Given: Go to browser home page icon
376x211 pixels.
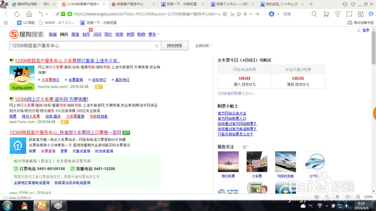Looking at the screenshot, I should [x=29, y=14].
